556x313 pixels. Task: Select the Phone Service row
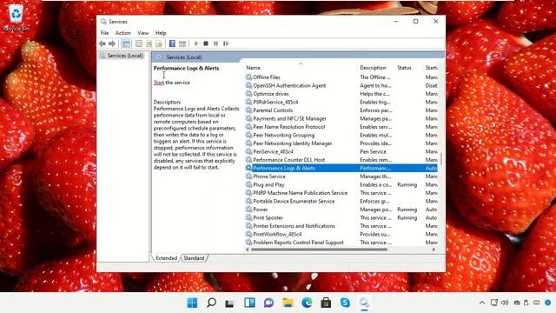(x=341, y=176)
